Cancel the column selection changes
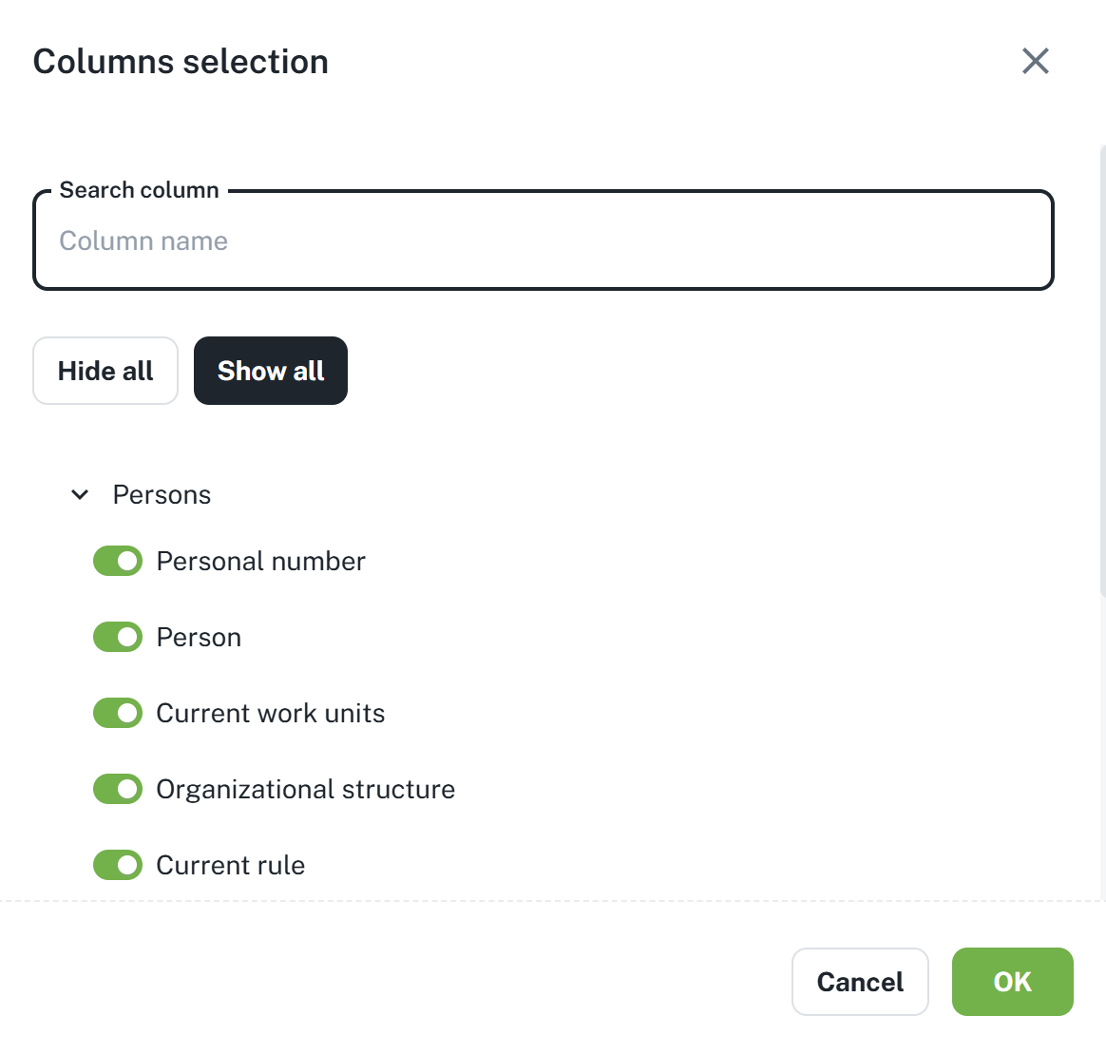Viewport: 1106px width, 1054px height. tap(859, 982)
